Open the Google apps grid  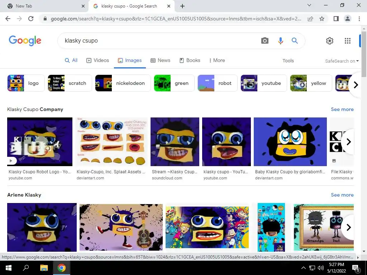pos(348,41)
